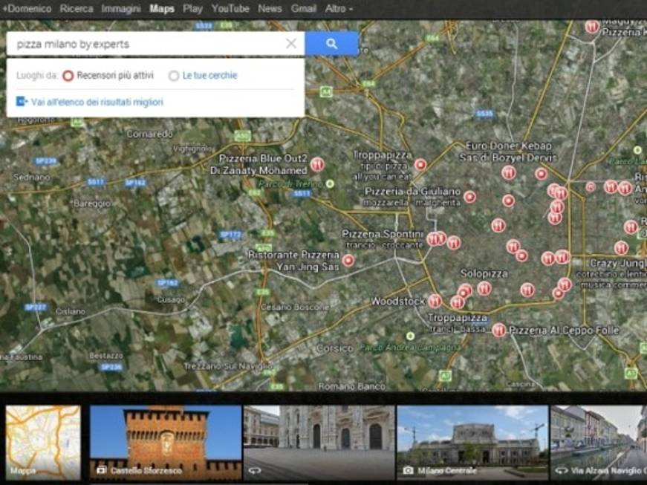647x485 pixels.
Task: Open Immagini in the top bar
Action: (121, 9)
